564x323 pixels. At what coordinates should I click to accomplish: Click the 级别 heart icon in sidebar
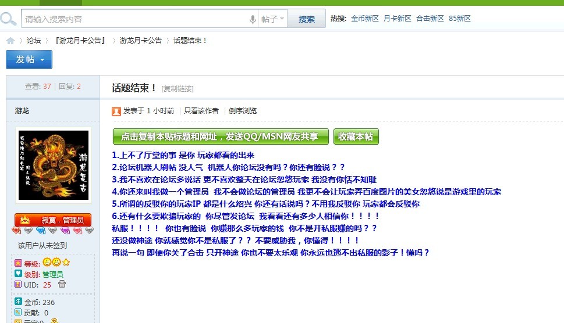(x=18, y=274)
